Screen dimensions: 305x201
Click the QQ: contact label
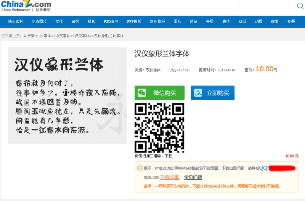click(x=264, y=168)
